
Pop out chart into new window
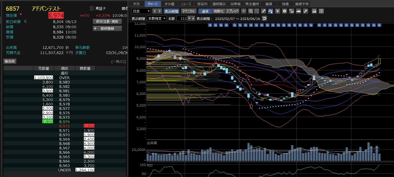point(321,11)
